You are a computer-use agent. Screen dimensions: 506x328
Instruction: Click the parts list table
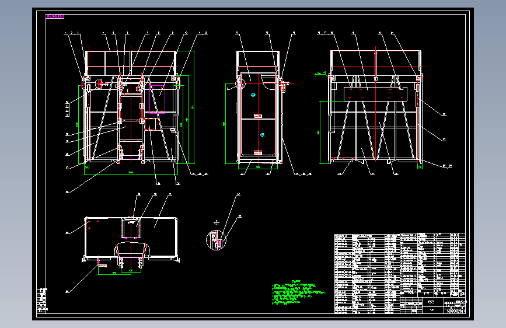(x=400, y=273)
